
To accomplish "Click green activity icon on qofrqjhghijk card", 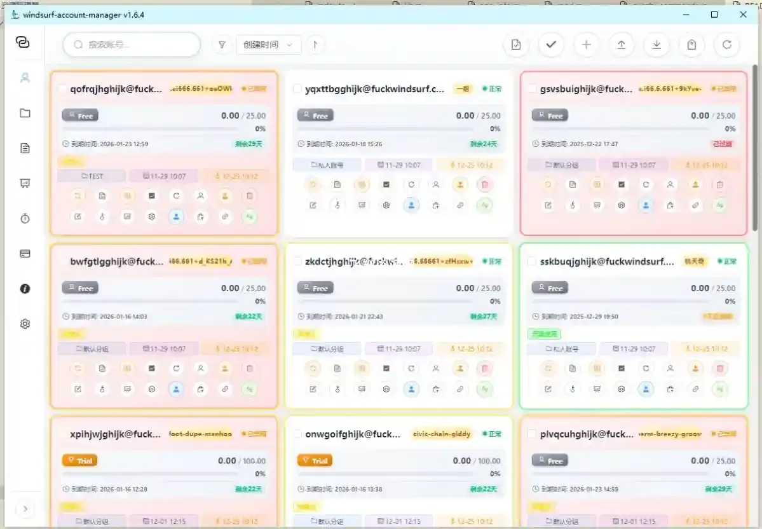I will (249, 216).
